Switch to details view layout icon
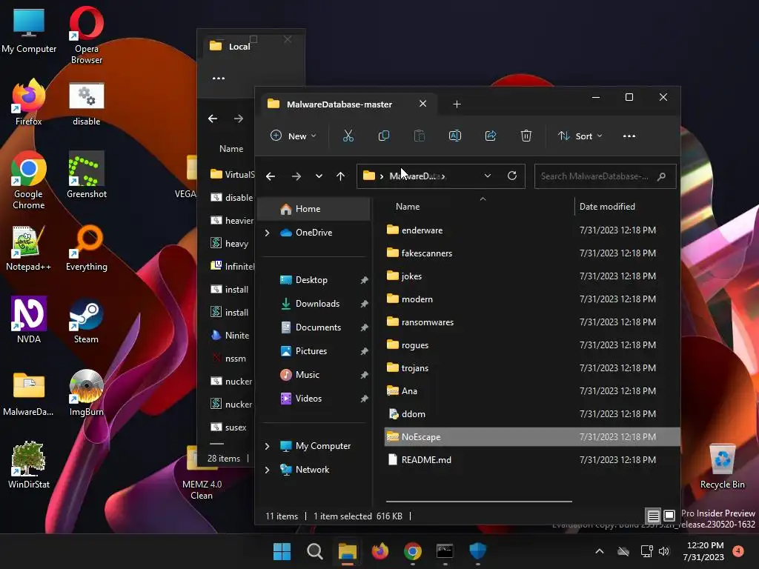This screenshot has width=759, height=569. [x=654, y=516]
